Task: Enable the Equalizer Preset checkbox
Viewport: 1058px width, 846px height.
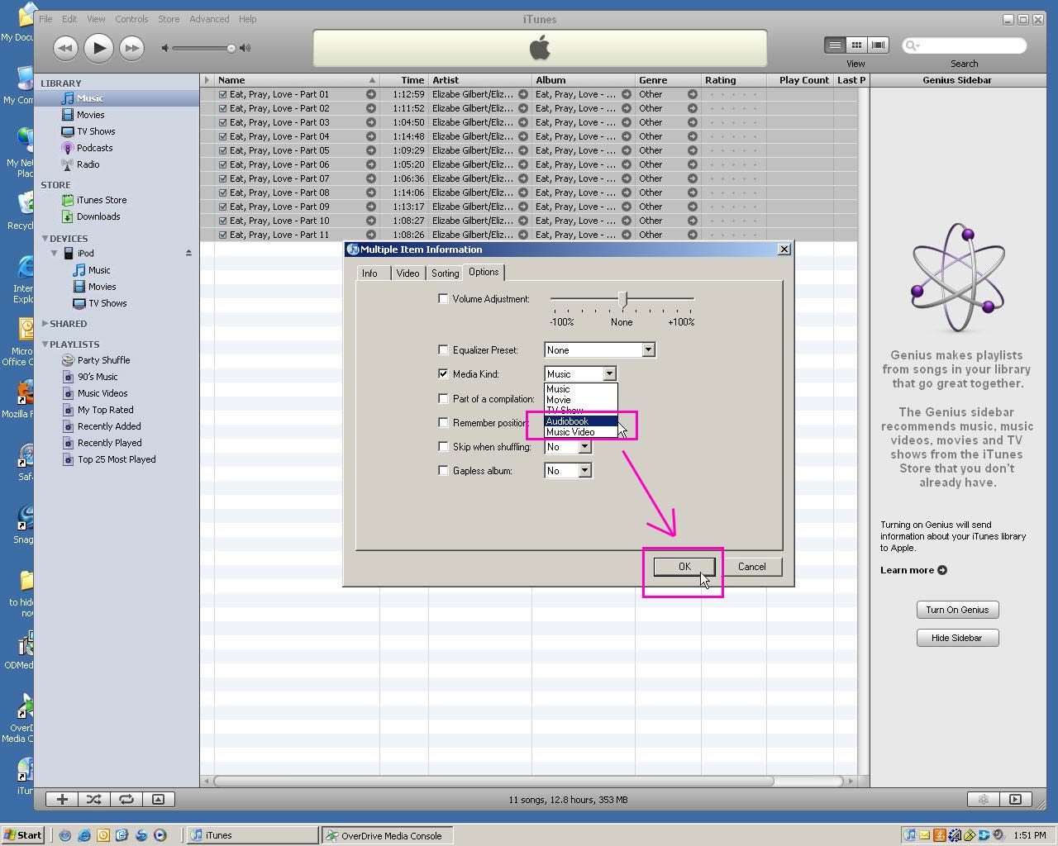Action: 443,349
